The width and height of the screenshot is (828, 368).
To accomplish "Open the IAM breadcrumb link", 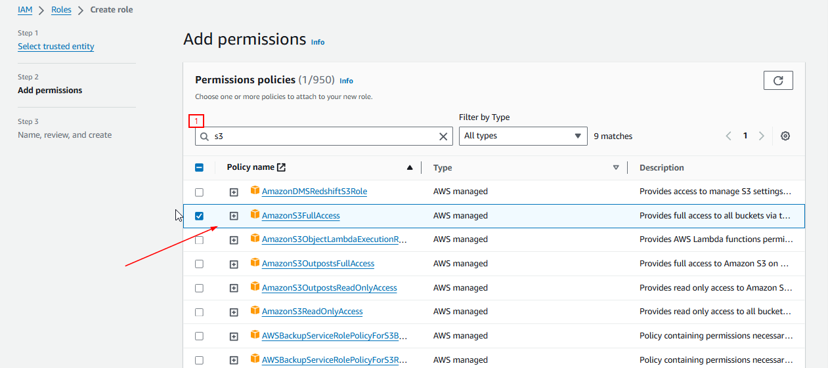I will click(x=25, y=10).
